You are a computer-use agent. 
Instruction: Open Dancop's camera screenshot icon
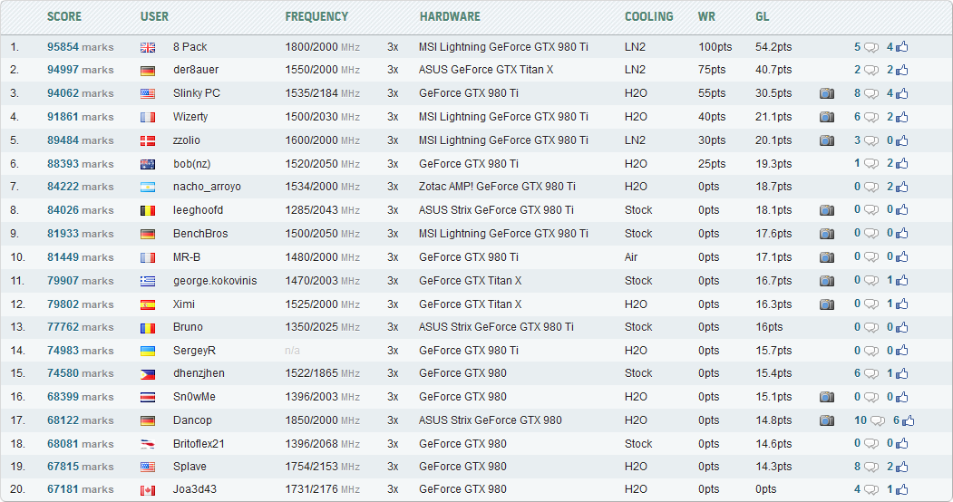pos(827,420)
